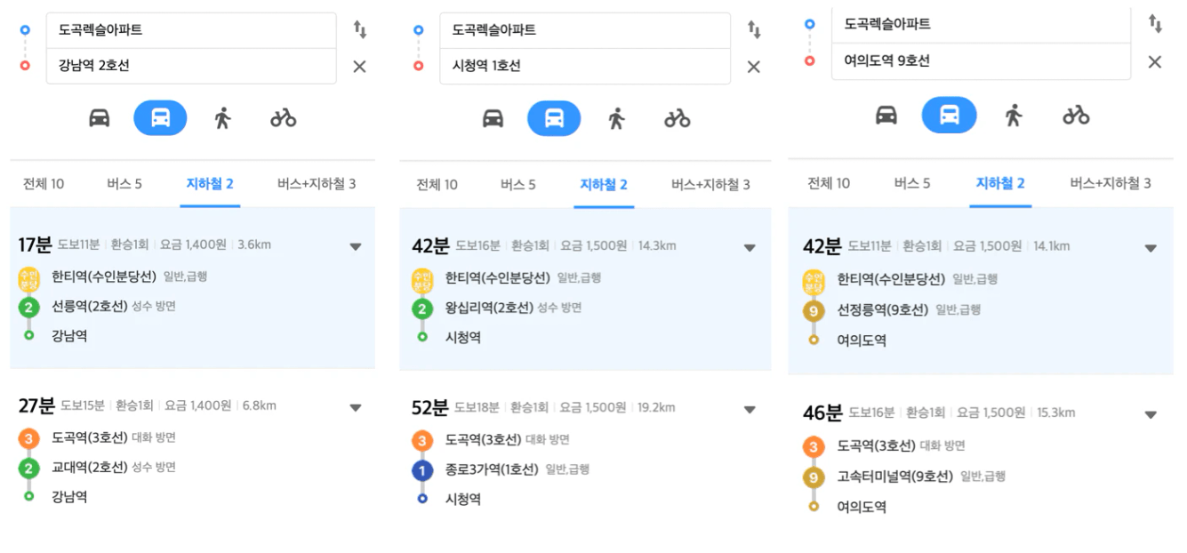1187x553 pixels.
Task: Select car mode in Yeouido route panel
Action: [886, 115]
